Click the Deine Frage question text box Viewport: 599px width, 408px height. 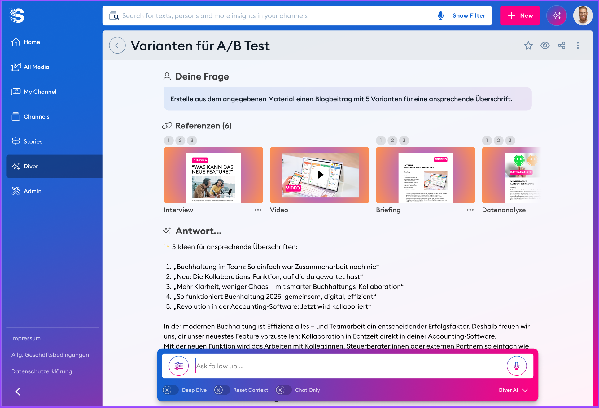point(348,99)
